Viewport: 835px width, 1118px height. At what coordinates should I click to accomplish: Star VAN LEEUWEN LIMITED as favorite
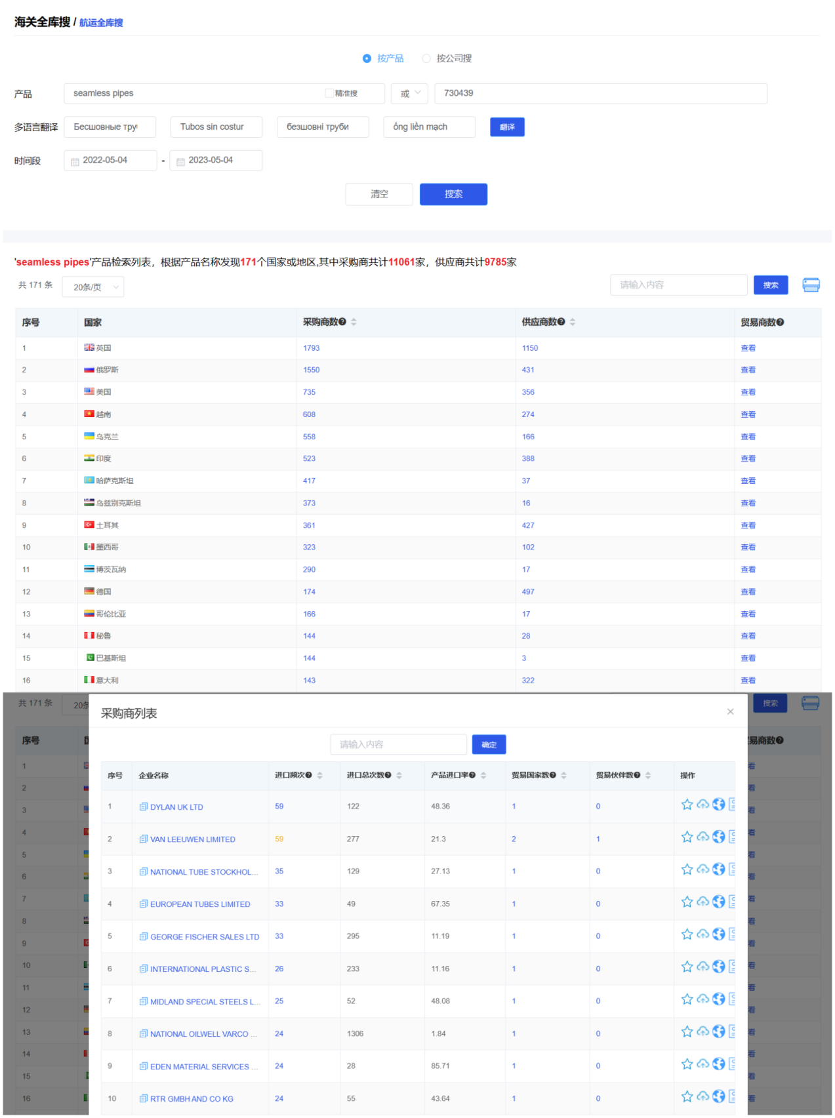687,837
